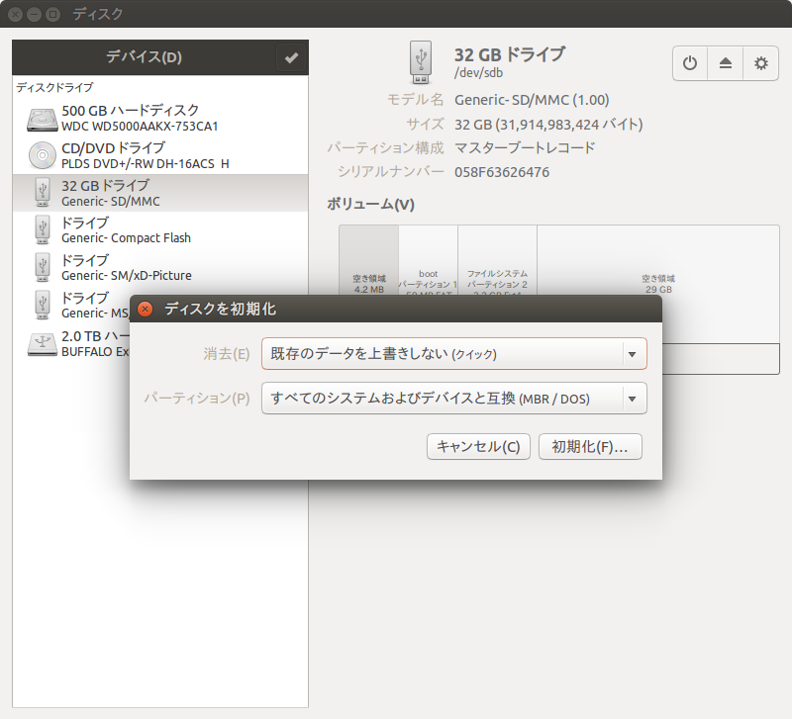Open the erase type dropdown

(x=454, y=354)
